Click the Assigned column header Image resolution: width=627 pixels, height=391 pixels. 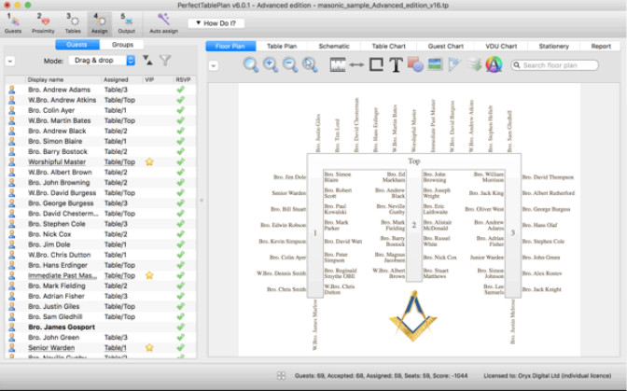[122, 79]
